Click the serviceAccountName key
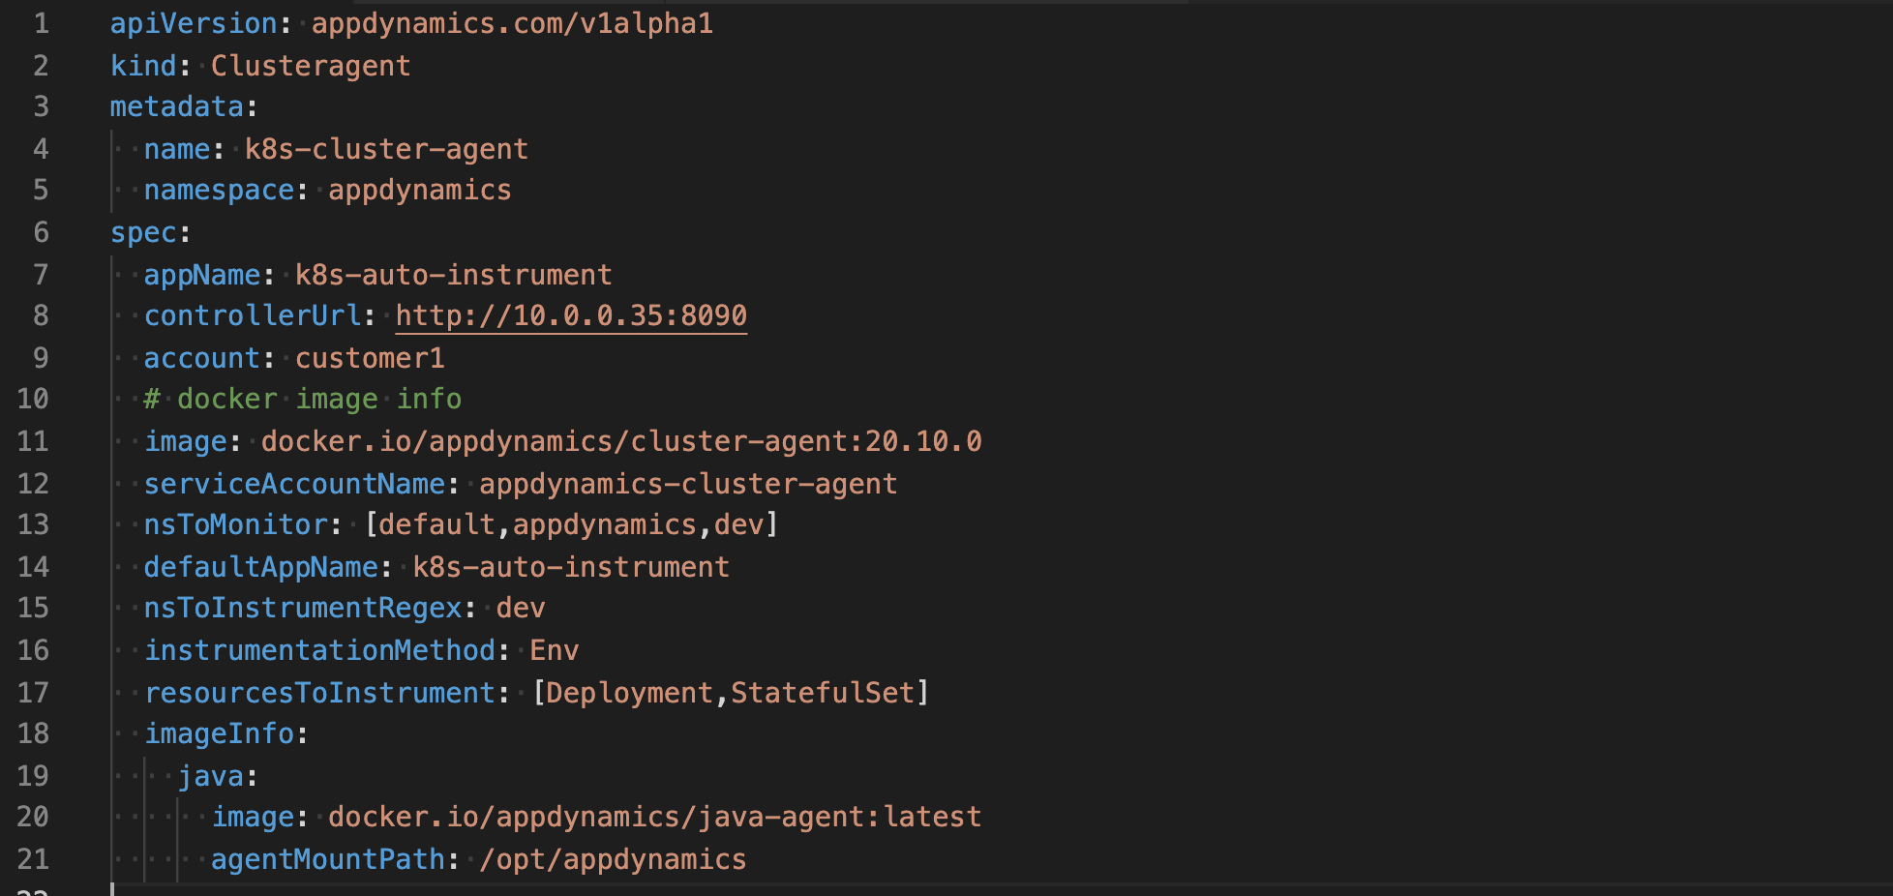The height and width of the screenshot is (896, 1893). coord(294,484)
